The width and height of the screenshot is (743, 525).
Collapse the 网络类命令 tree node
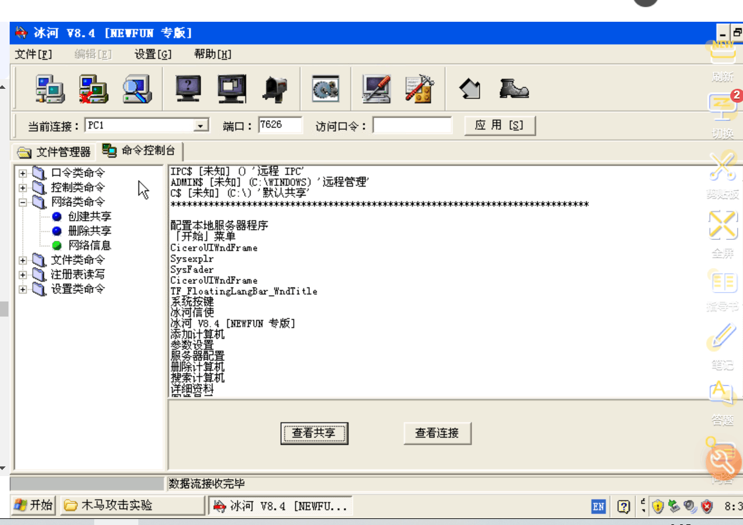(x=23, y=202)
